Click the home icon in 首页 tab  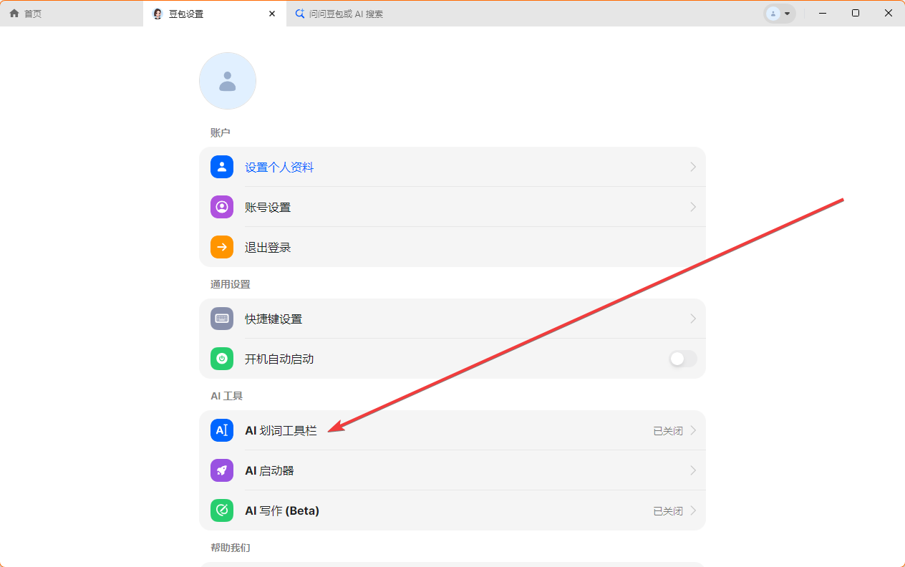[14, 14]
